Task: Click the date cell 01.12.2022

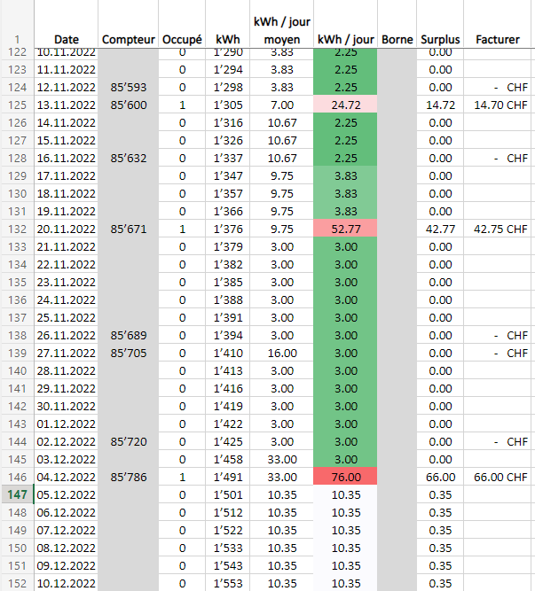Action: click(x=66, y=424)
